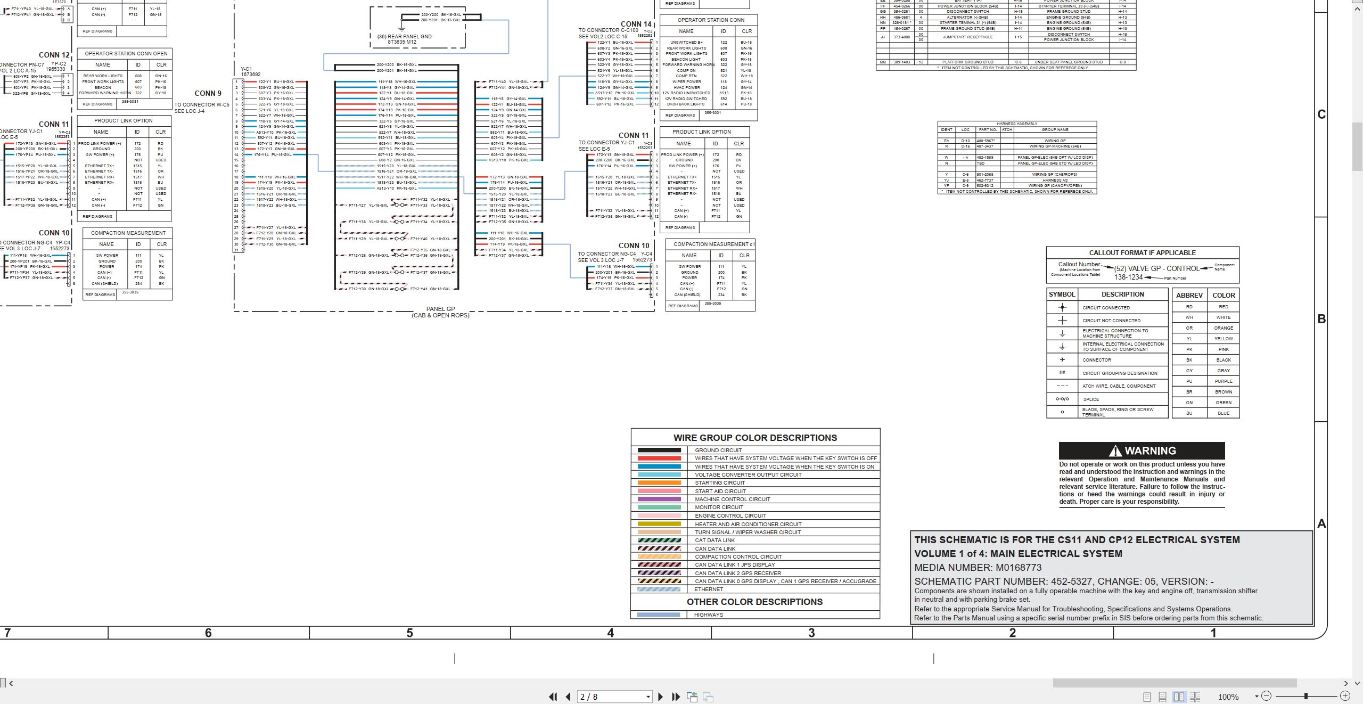The image size is (1363, 704).
Task: Click CAN DATA LINK 2 GPS RECEIVER label
Action: pos(738,573)
